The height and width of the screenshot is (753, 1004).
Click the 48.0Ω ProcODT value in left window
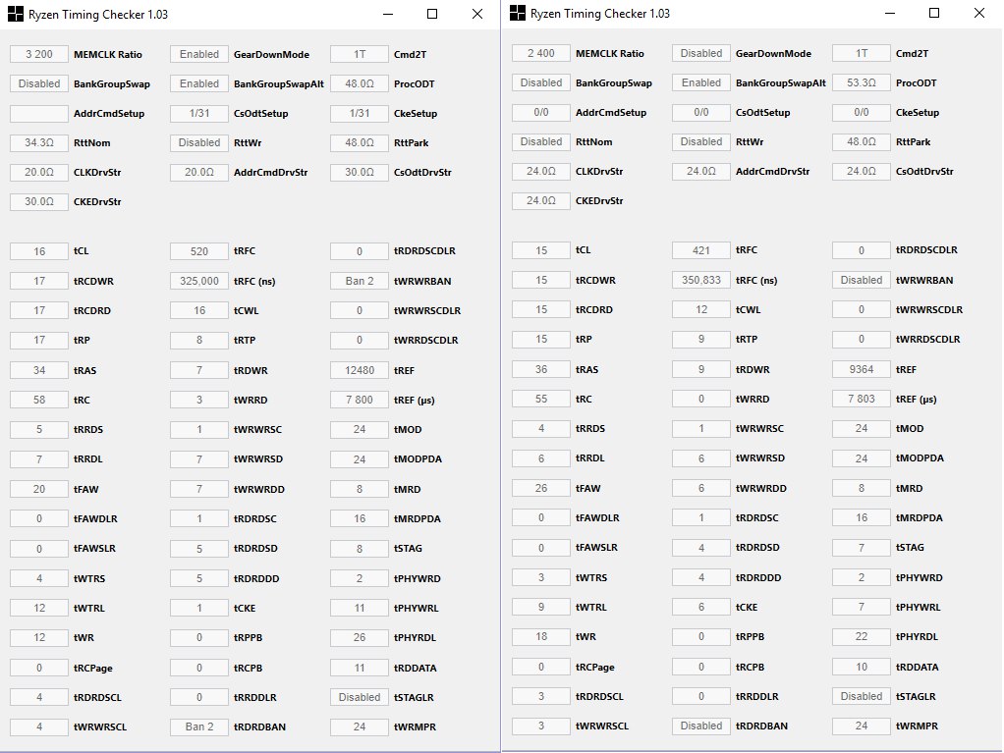[360, 83]
